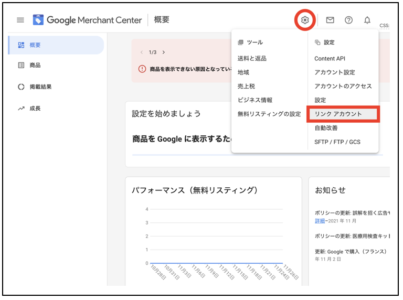This screenshot has width=403, height=300.
Task: Choose 送料と返品 from the tools menu
Action: [252, 59]
